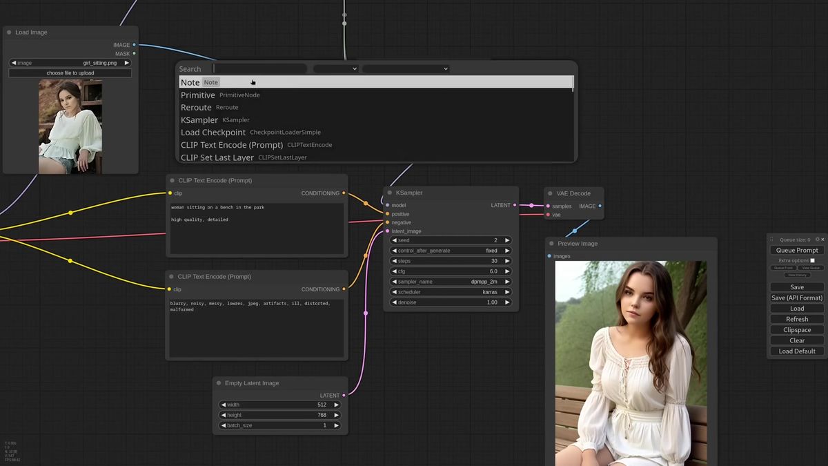The width and height of the screenshot is (828, 466).
Task: Click the IMAGE output port on Load Image
Action: point(135,45)
